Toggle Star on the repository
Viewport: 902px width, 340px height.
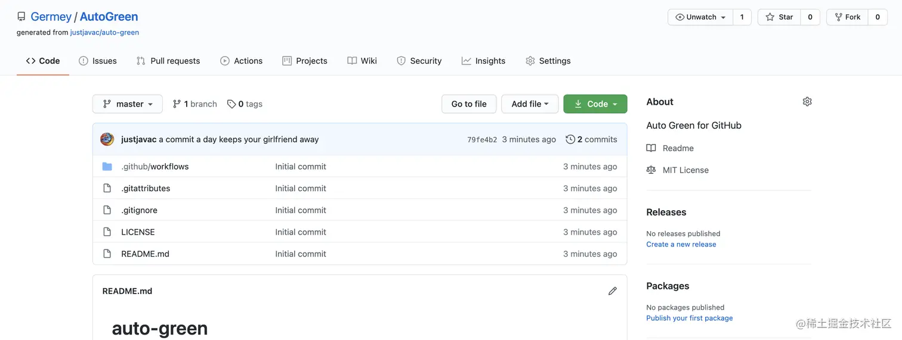tap(779, 17)
